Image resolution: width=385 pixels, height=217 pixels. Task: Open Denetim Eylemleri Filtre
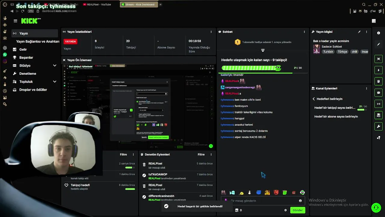201,155
